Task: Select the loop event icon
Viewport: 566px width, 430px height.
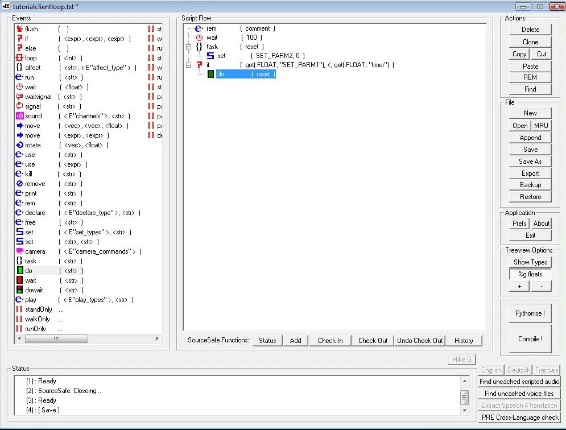Action: pos(19,58)
